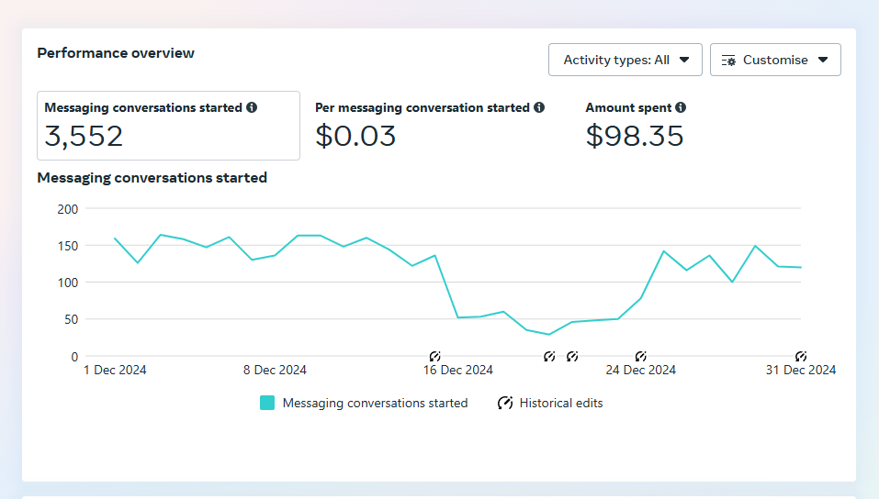Click the Performance overview heading
The image size is (879, 499).
coord(116,53)
